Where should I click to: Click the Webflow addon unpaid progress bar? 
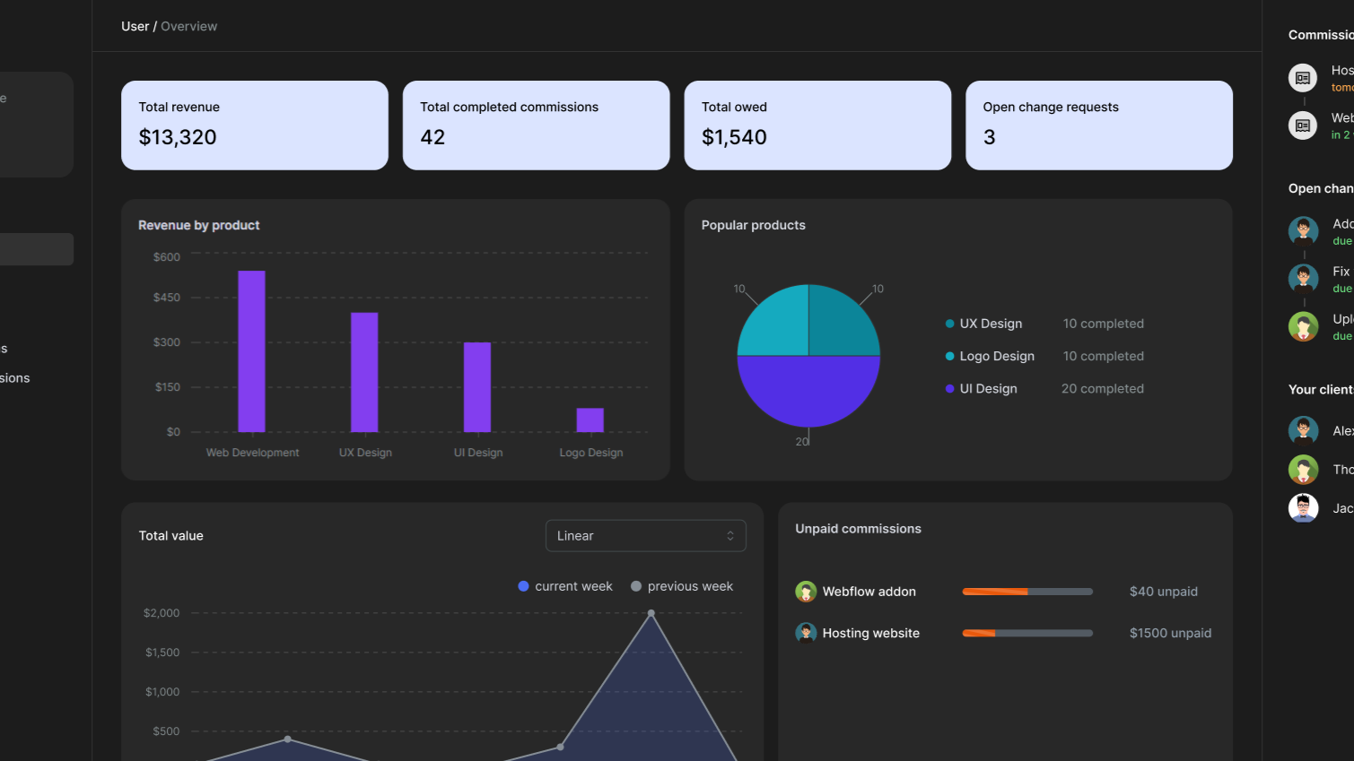coord(1026,592)
